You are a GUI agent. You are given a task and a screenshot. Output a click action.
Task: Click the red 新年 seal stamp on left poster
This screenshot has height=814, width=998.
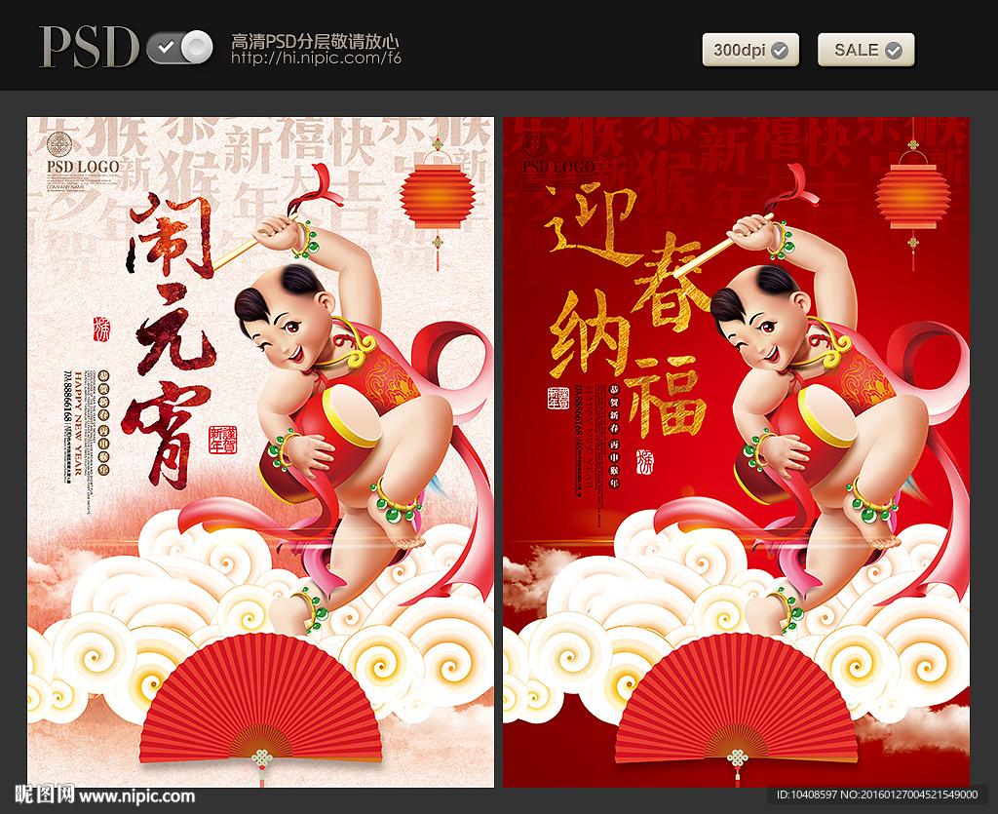[x=223, y=440]
